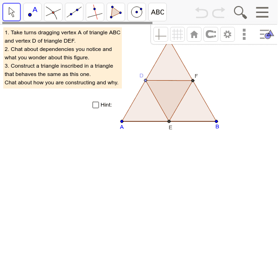This screenshot has width=278, height=278.
Task: Toggle the style bar button
Action: (x=267, y=34)
